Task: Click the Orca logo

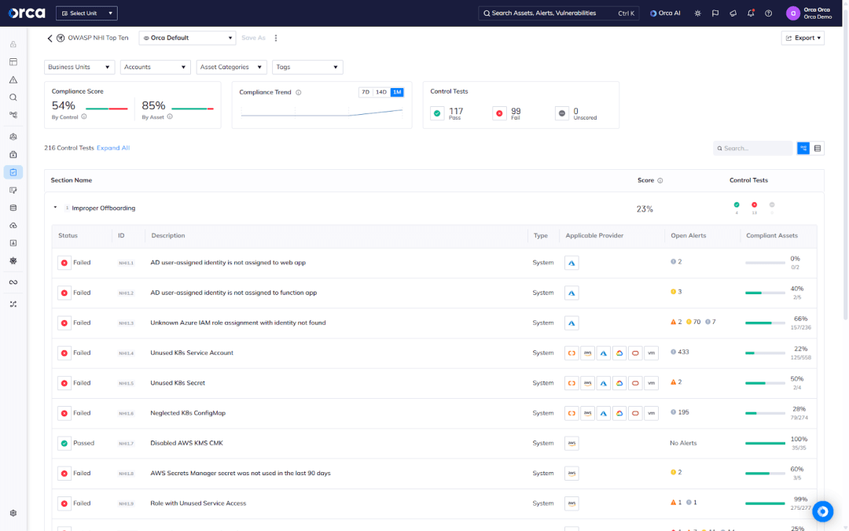Action: coord(27,13)
